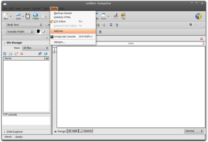Choose JavaScript Console from Tools menu
The image size is (208, 142).
click(73, 37)
